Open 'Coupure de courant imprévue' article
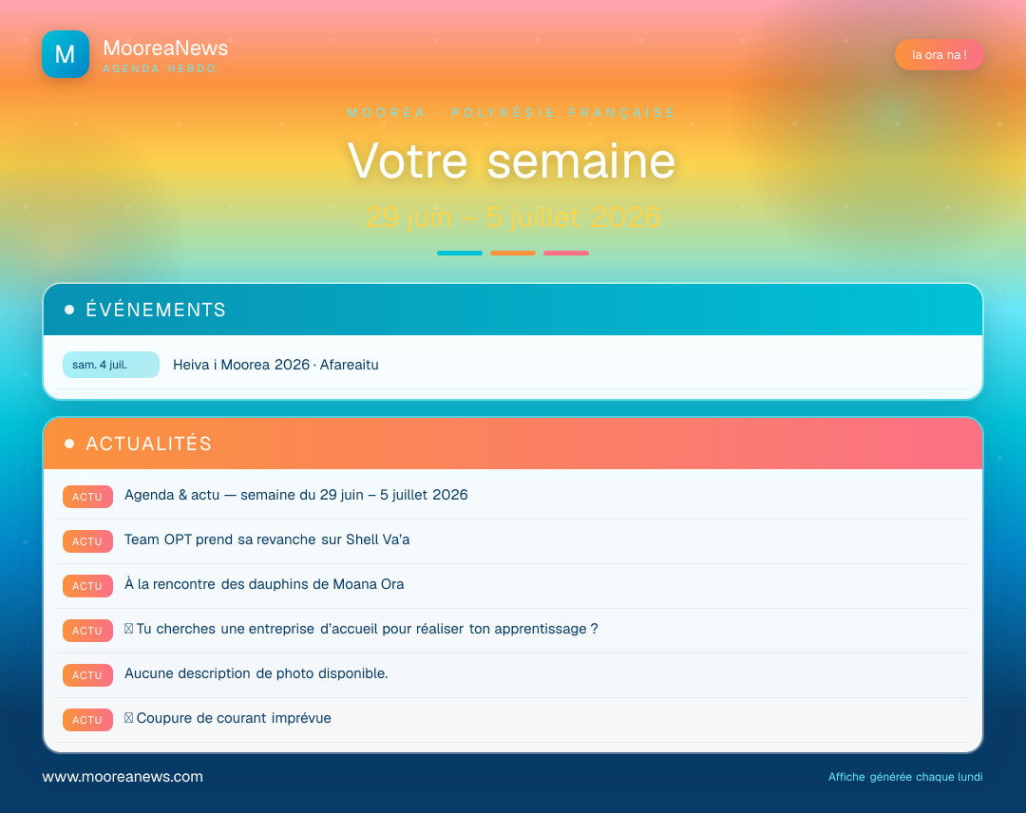 click(228, 718)
